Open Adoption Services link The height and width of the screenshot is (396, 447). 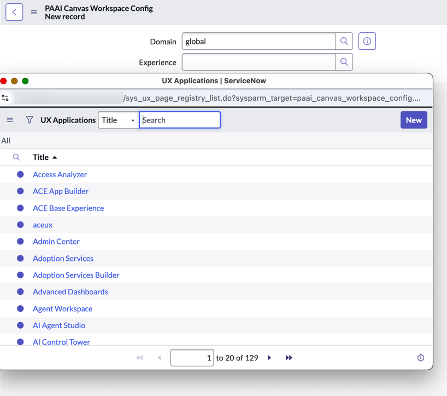pyautogui.click(x=63, y=258)
